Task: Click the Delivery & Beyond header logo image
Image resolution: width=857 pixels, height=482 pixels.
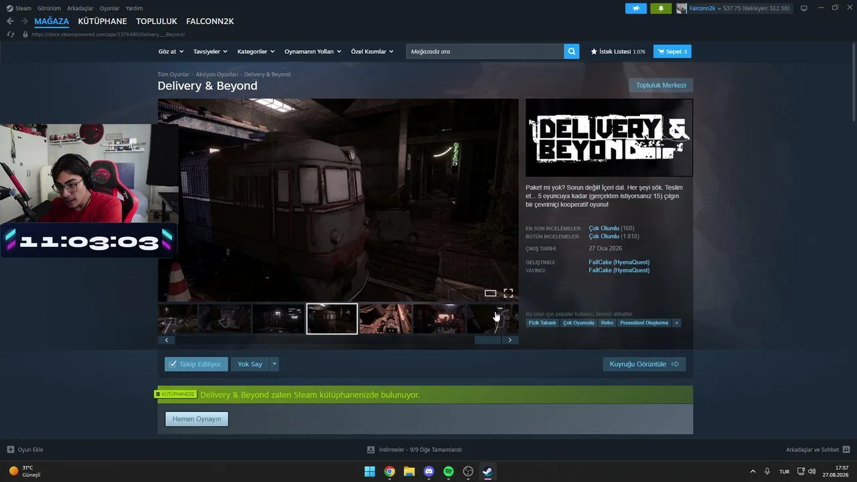Action: (609, 138)
